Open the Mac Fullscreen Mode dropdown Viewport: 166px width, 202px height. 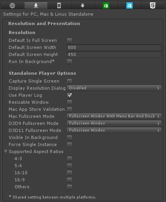(x=114, y=116)
